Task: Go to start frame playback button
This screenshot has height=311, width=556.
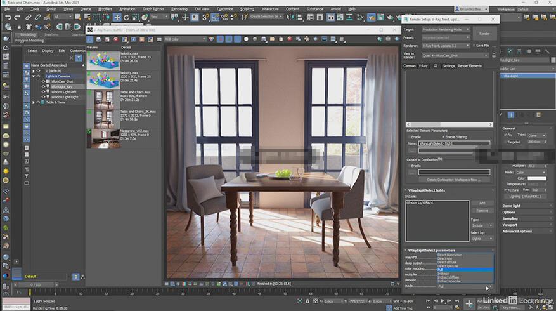Action: click(x=429, y=301)
